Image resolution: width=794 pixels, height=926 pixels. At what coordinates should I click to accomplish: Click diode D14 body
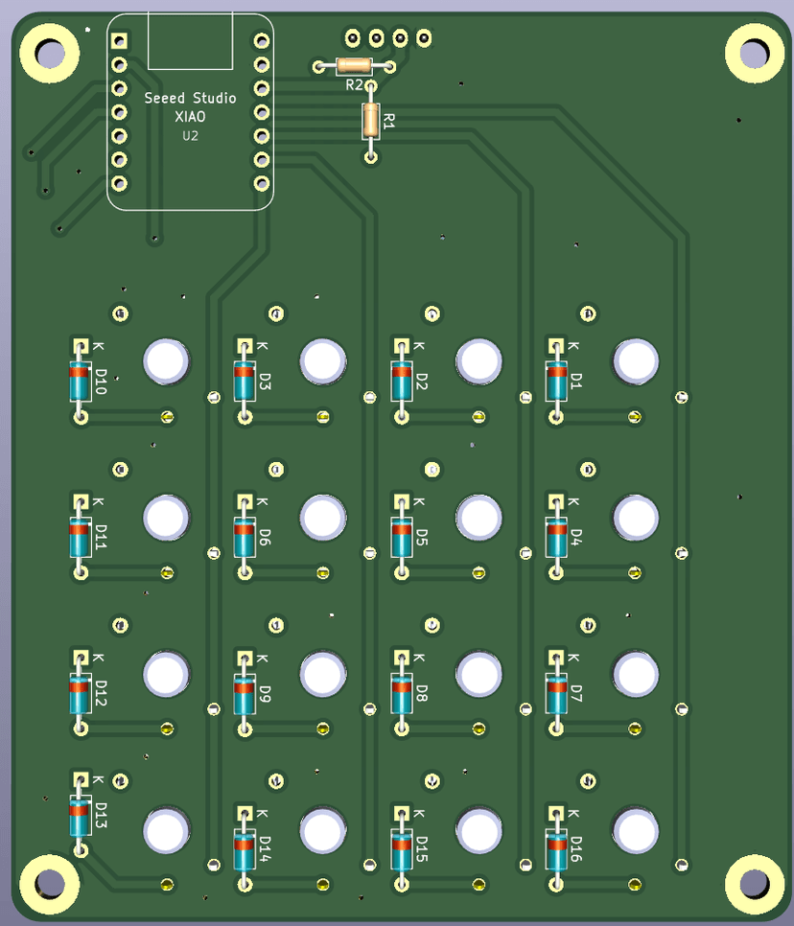(245, 849)
